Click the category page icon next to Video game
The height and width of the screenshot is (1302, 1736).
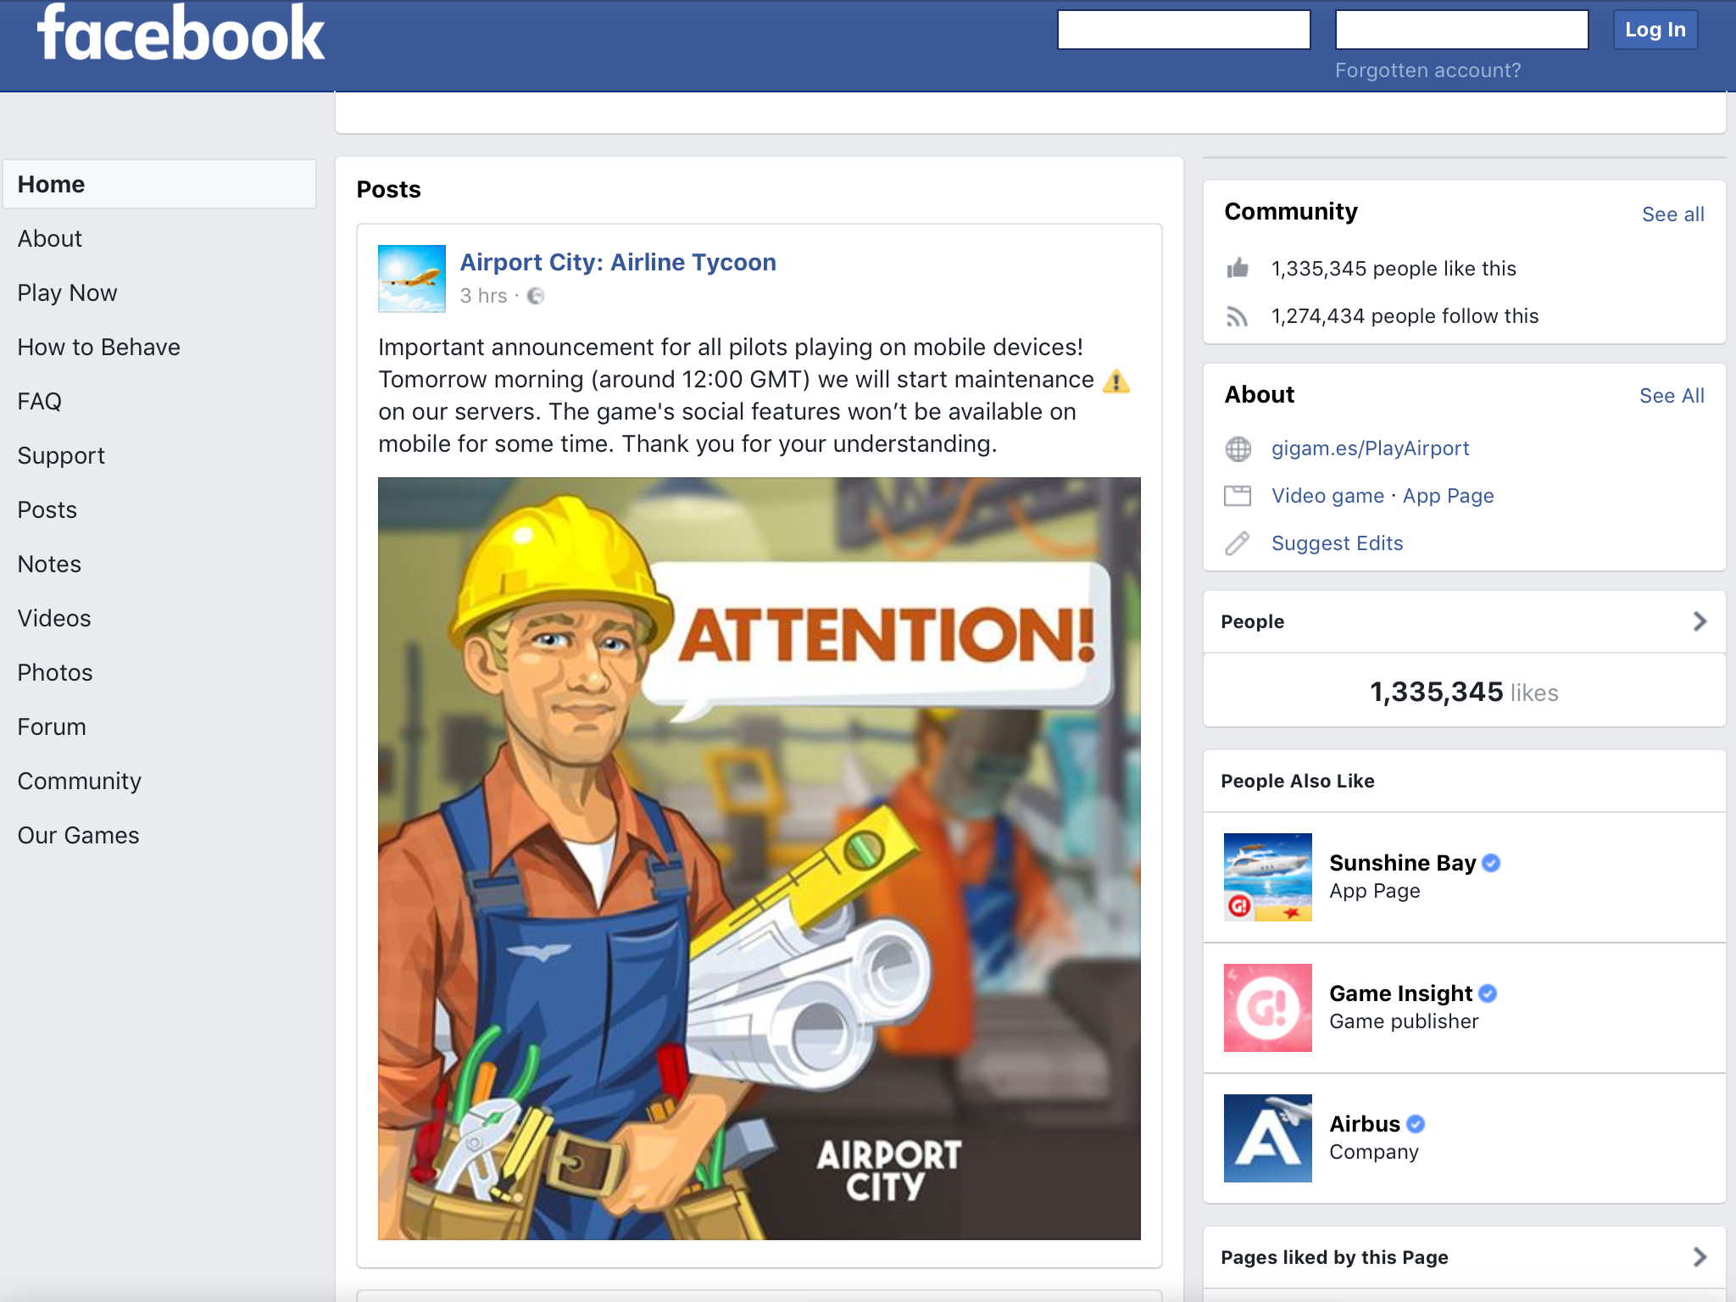pos(1238,496)
